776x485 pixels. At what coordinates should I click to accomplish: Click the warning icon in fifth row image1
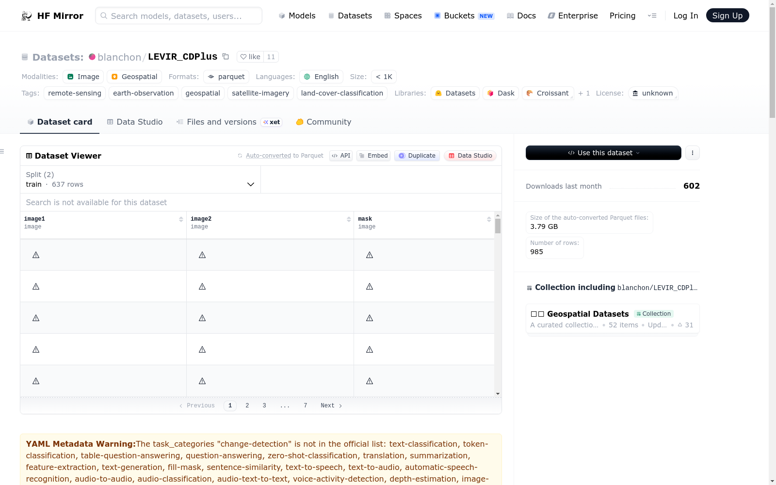point(36,381)
